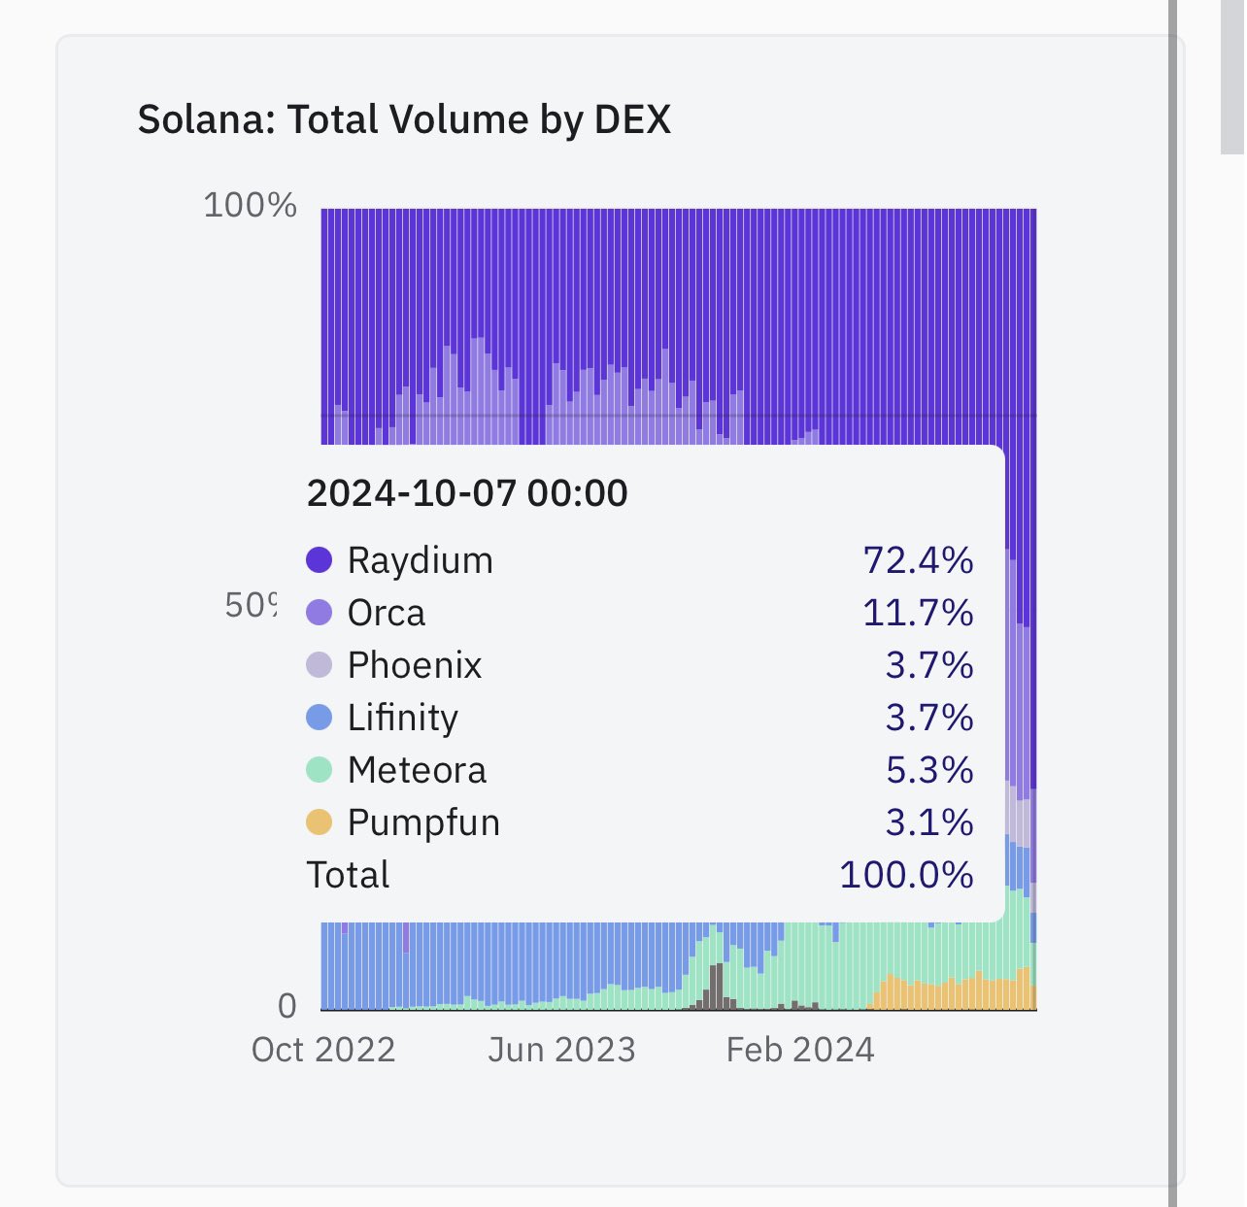Click the Lifinity blue legend dot
1247x1207 pixels.
(x=319, y=718)
